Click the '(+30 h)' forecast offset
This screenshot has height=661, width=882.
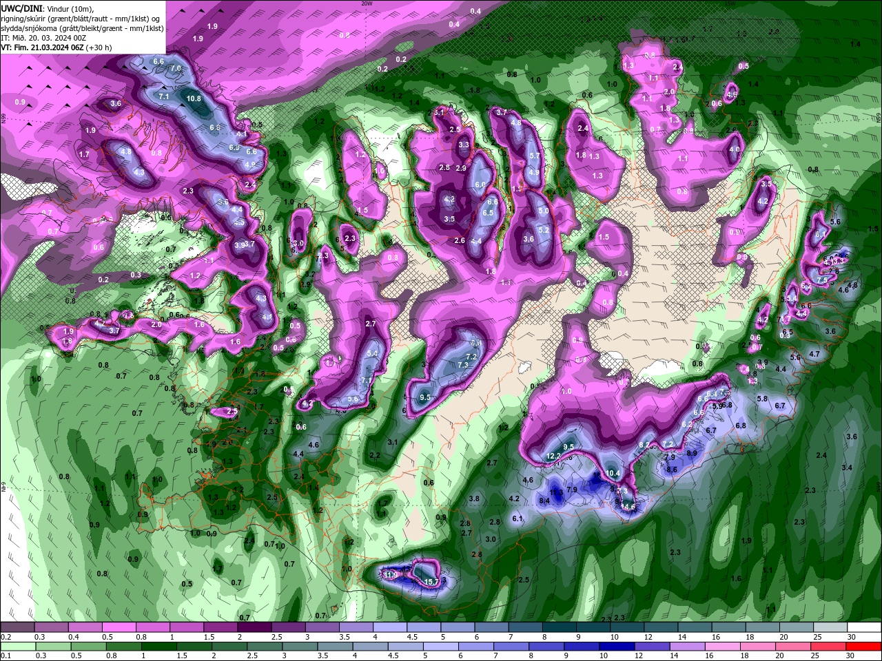[x=99, y=48]
